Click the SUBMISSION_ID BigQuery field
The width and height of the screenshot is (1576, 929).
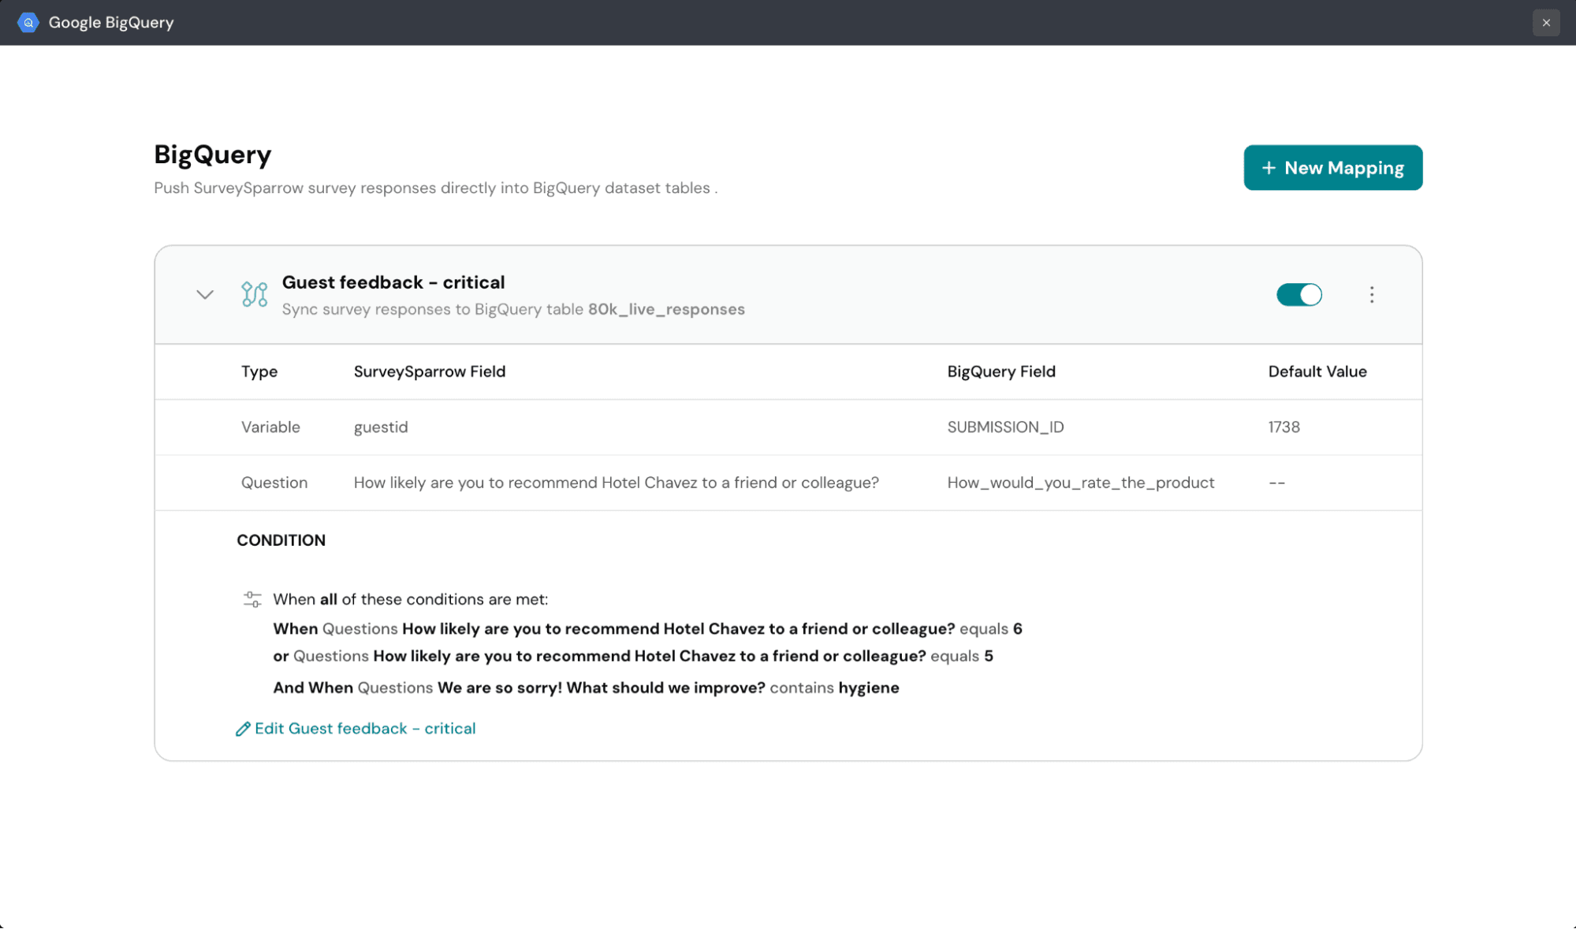1005,427
